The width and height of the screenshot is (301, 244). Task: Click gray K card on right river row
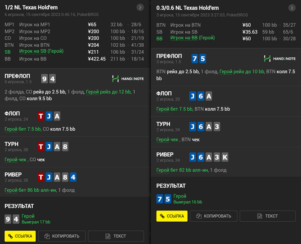[225, 157]
